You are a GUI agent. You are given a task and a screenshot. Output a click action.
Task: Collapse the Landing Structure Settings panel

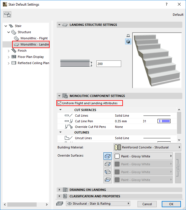pyautogui.click(x=59, y=25)
